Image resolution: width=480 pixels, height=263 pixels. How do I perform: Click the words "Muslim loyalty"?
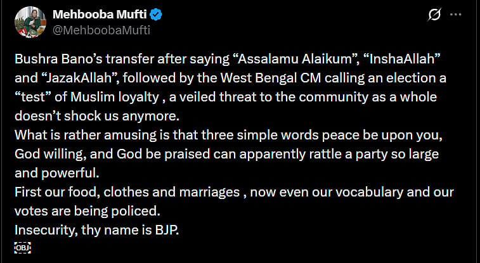(115, 97)
